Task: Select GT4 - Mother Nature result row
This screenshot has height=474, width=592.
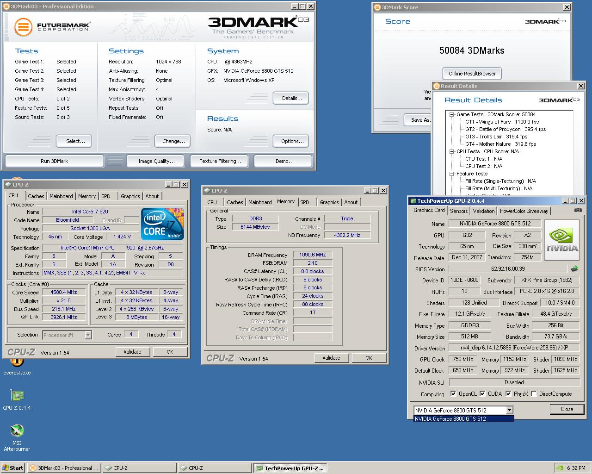Action: (x=500, y=144)
